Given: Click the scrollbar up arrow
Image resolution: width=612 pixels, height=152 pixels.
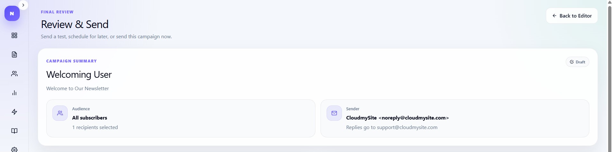Looking at the screenshot, I should [x=609, y=3].
